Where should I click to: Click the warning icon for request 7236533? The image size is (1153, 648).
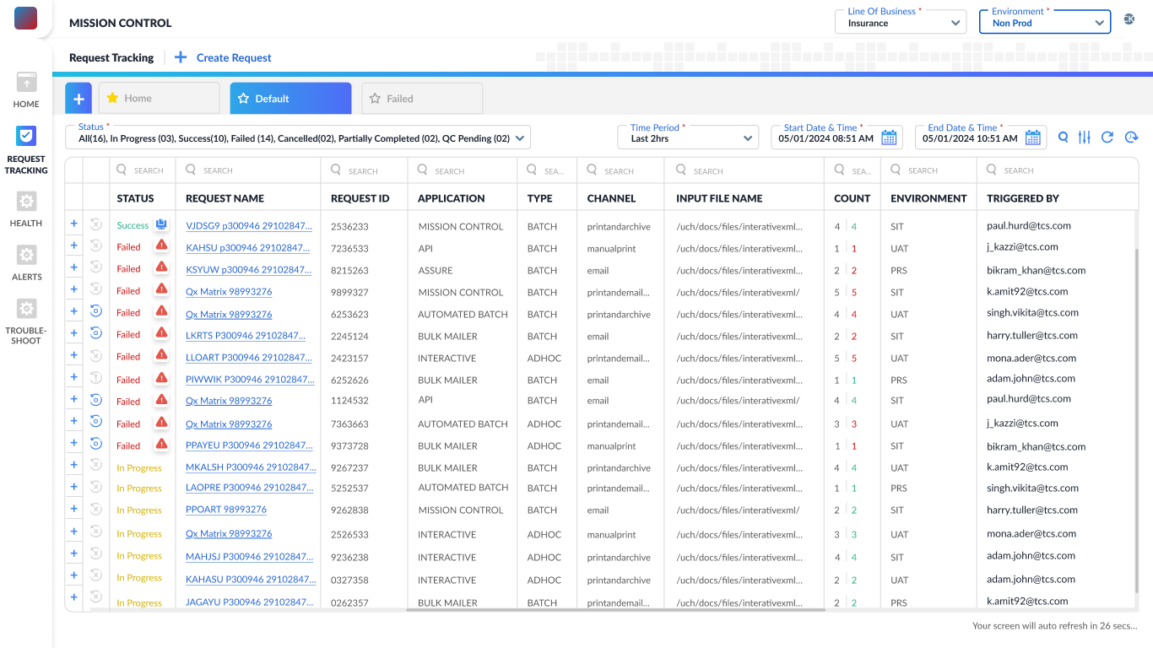pos(161,246)
